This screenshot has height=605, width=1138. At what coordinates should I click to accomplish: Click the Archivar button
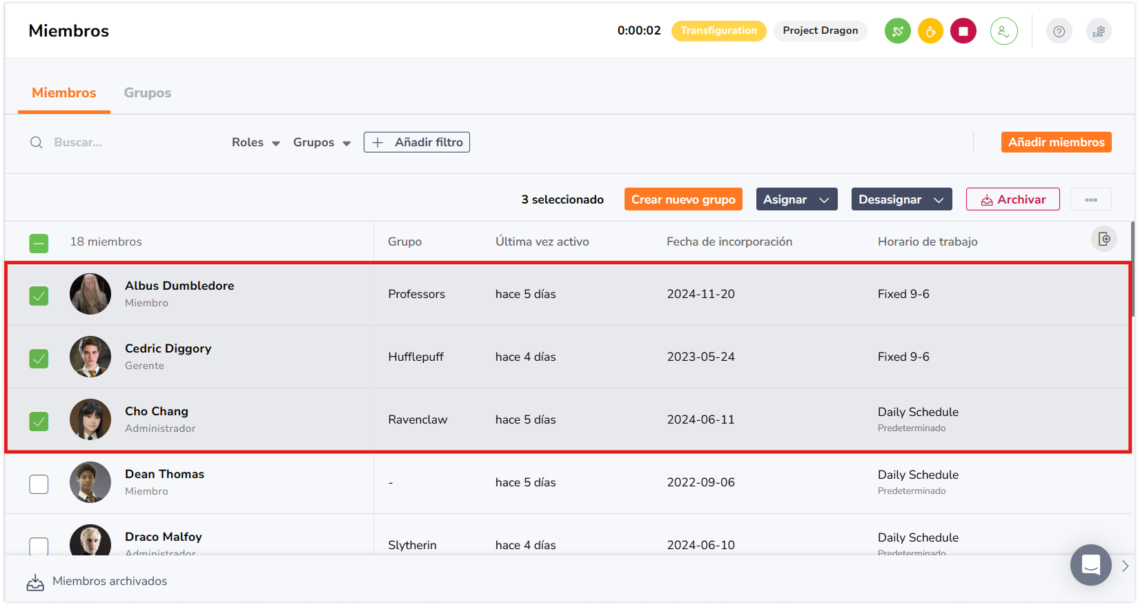pyautogui.click(x=1012, y=199)
